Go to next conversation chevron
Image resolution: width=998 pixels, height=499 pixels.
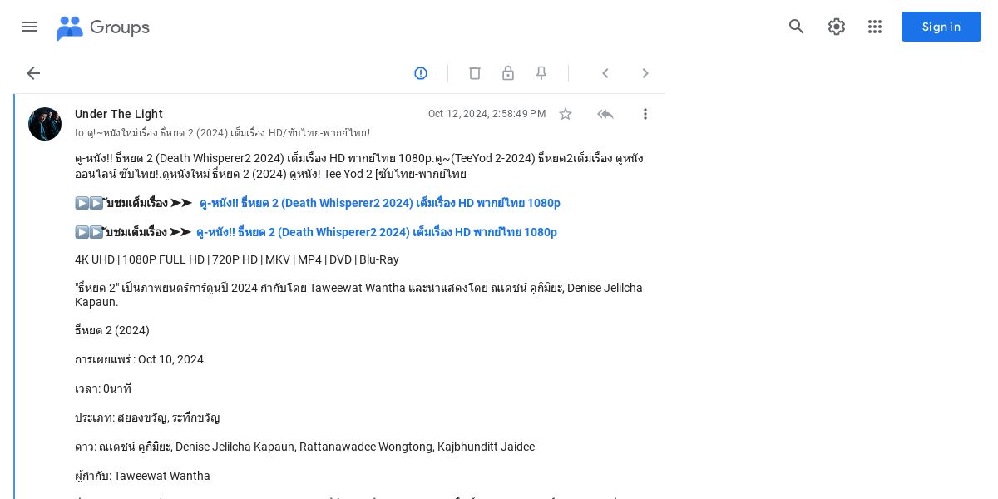[645, 73]
